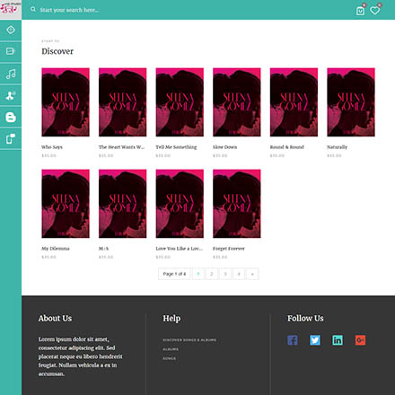
Task: Open the Google Plus follow icon
Action: click(360, 340)
